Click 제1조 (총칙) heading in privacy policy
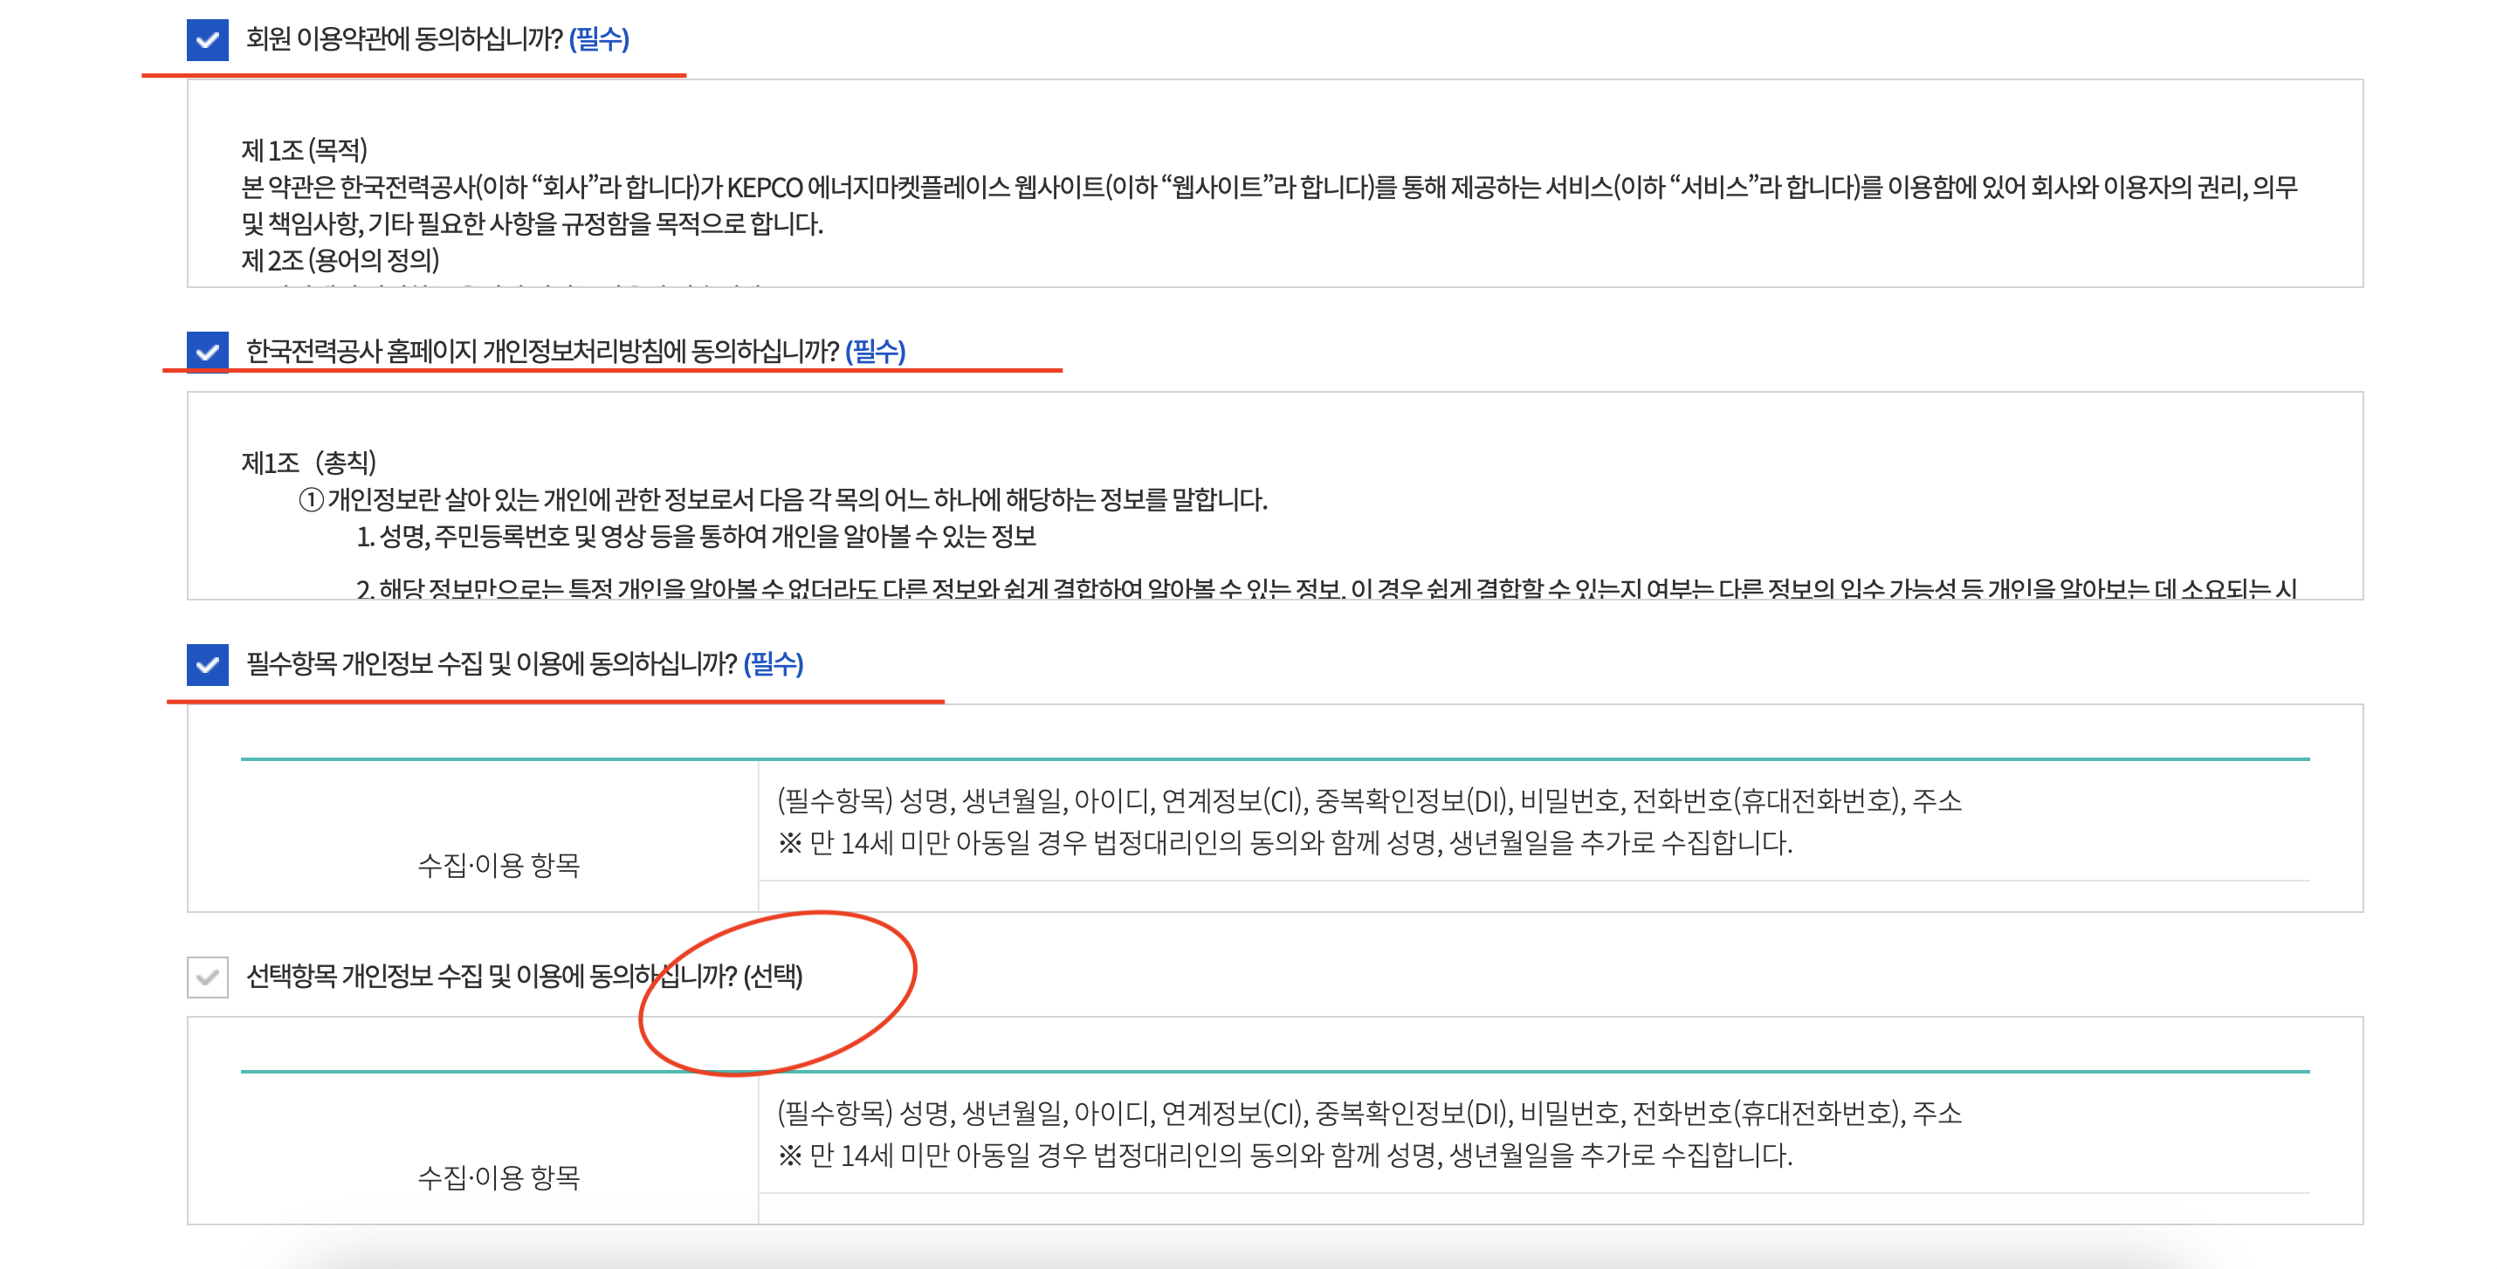The width and height of the screenshot is (2497, 1269). pyautogui.click(x=308, y=462)
